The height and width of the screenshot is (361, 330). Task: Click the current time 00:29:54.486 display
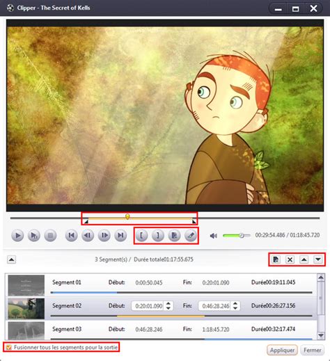click(270, 235)
